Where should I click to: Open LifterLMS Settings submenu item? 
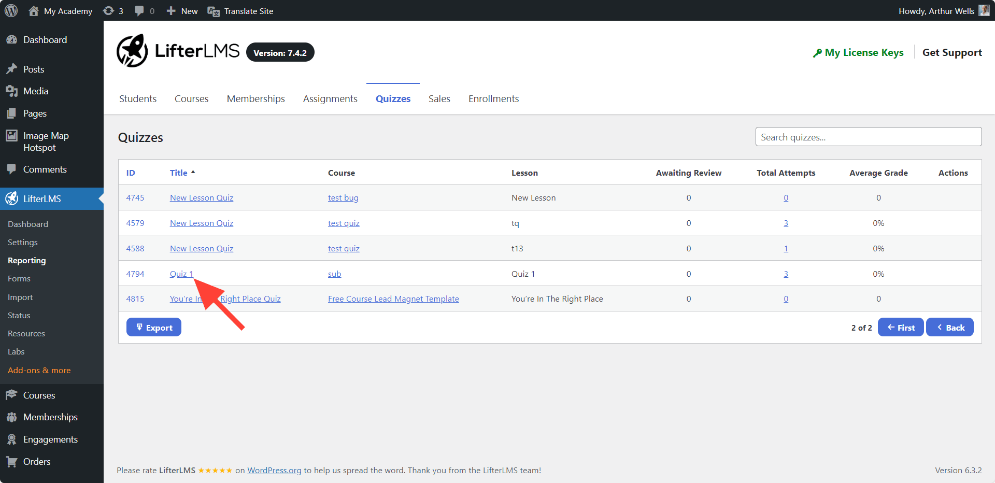click(x=23, y=242)
